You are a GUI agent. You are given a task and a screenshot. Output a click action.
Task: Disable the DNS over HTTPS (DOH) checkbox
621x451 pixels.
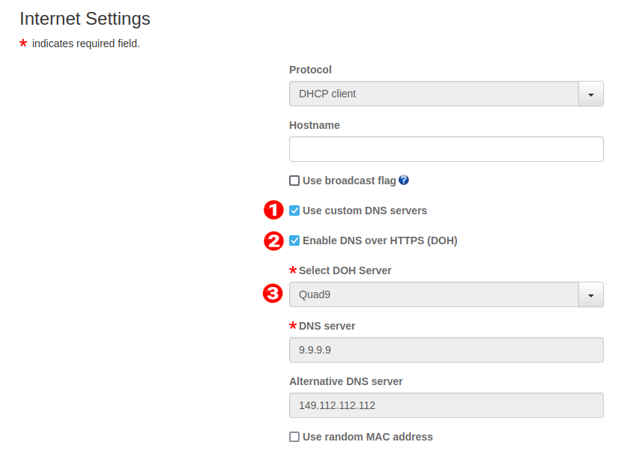[294, 240]
